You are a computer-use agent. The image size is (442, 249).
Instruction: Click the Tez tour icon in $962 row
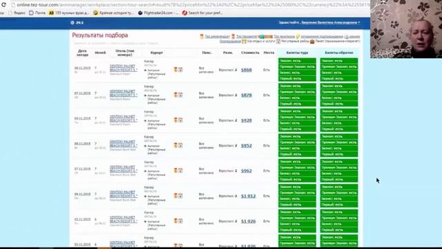pos(175,170)
